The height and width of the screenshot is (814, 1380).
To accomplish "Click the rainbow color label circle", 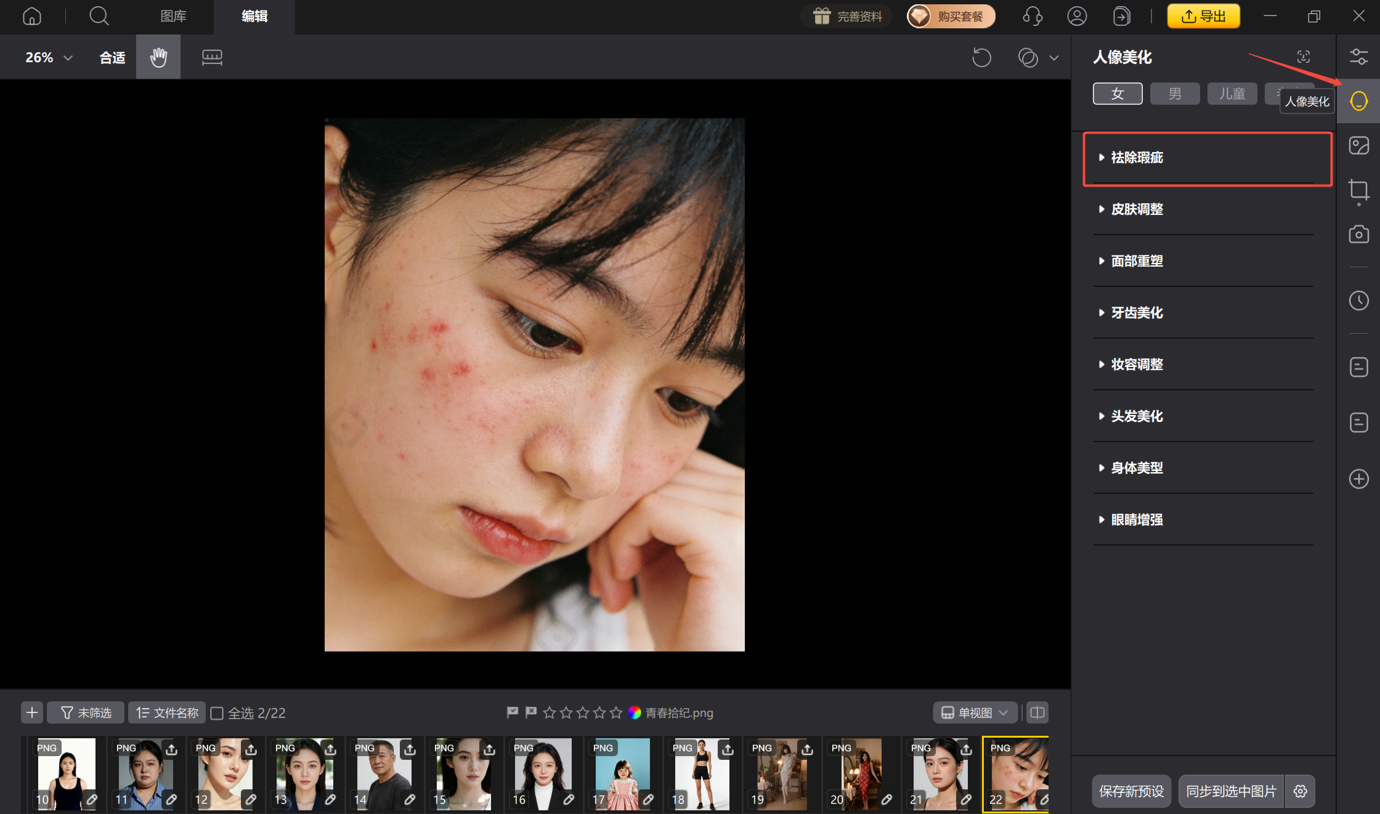I will [635, 712].
